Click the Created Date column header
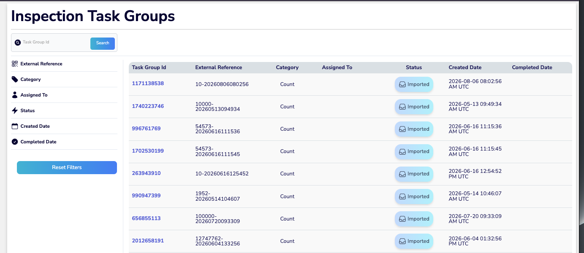584x253 pixels. point(465,67)
